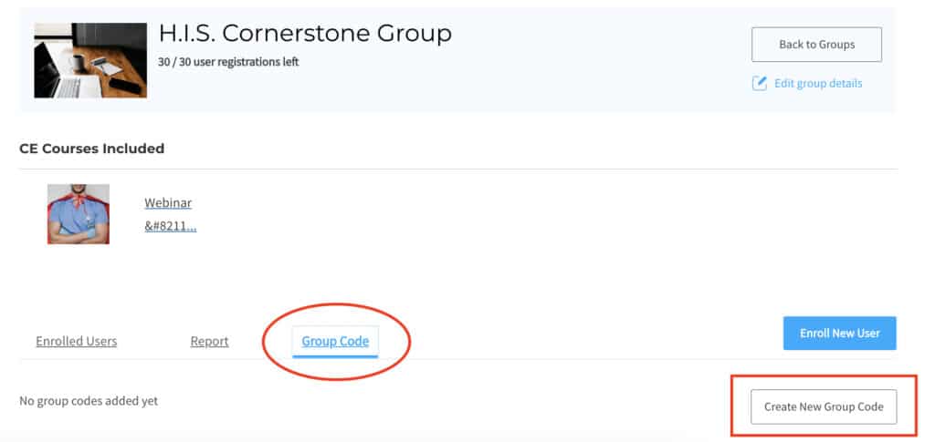Click the No group codes added yet message
This screenshot has height=442, width=935.
[89, 401]
